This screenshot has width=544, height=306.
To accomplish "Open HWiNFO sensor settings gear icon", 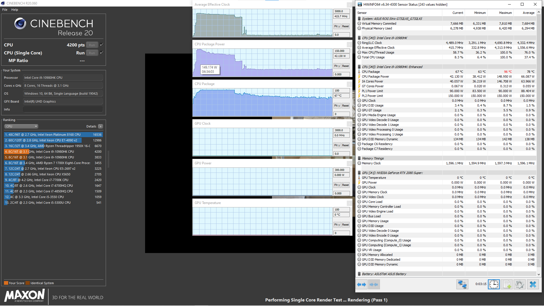I will (x=520, y=284).
